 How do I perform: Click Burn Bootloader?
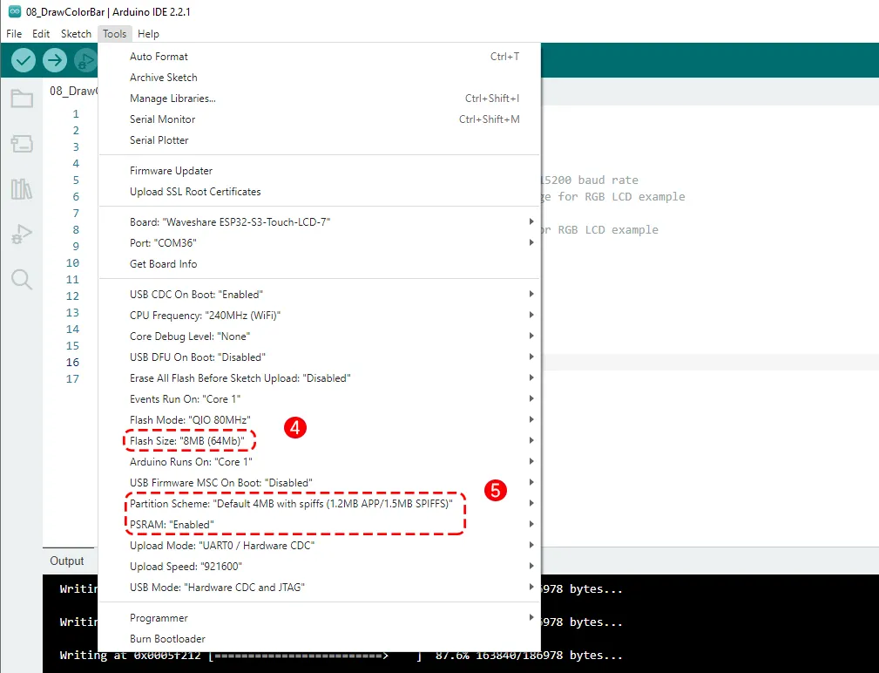(x=167, y=639)
